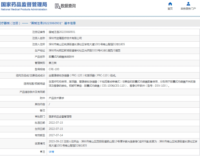Select registrant name 深圳市资福医疗技术有限公司
The height and width of the screenshot is (157, 200).
65,38
